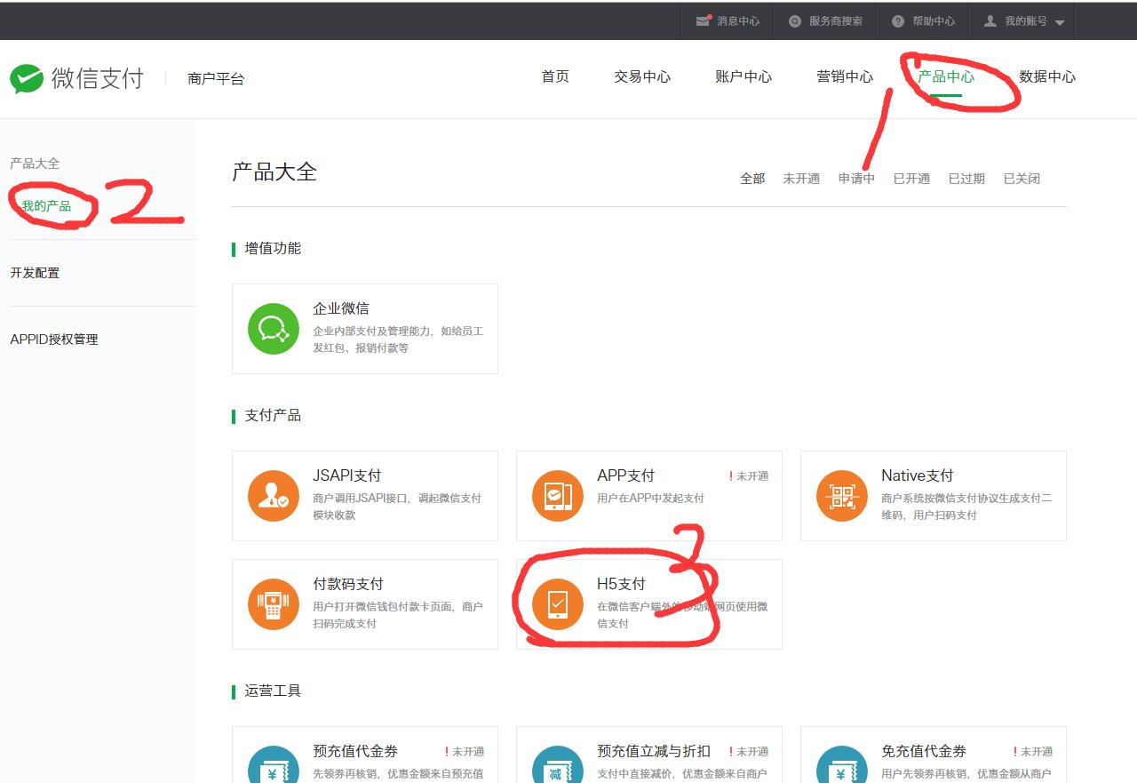Click the 预充值代金券 blue coupon icon
This screenshot has height=783, width=1137.
pyautogui.click(x=274, y=764)
